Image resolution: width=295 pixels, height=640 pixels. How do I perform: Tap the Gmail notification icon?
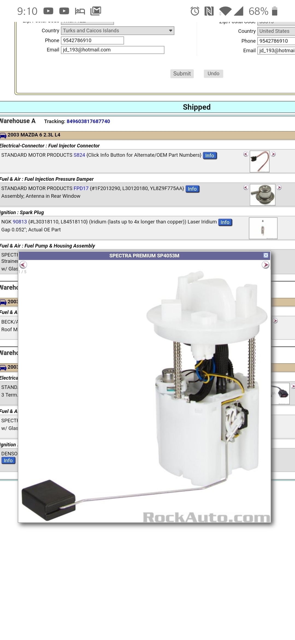(96, 11)
